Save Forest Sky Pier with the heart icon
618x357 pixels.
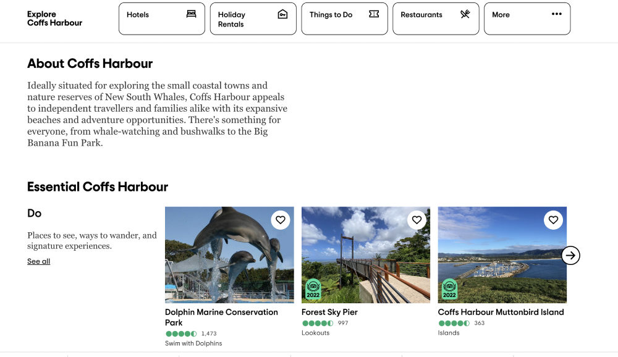pos(417,220)
